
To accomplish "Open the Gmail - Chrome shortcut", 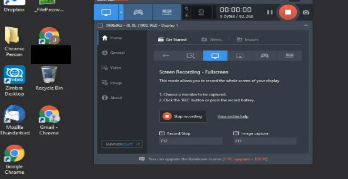I will click(49, 120).
